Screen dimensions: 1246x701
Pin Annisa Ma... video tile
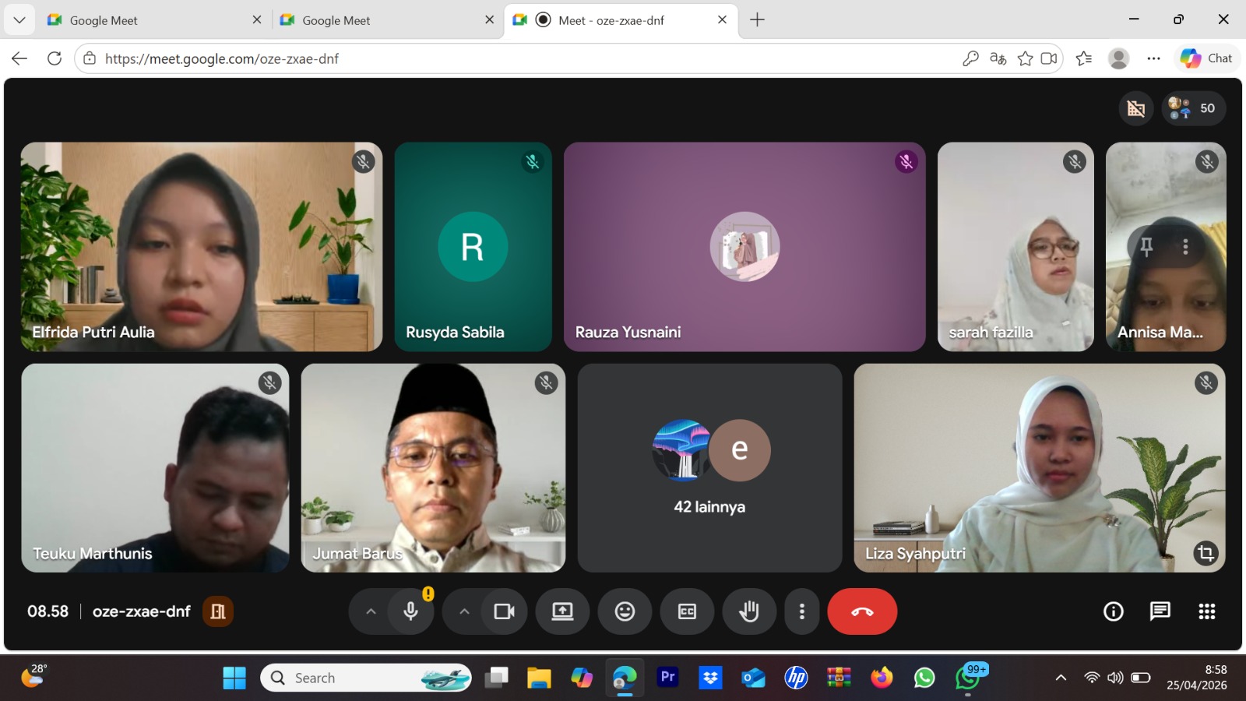coord(1146,247)
